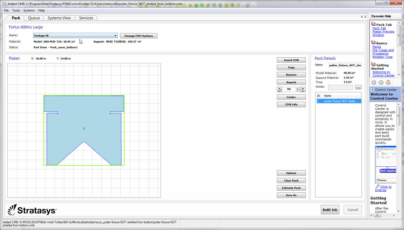Click the Estimate Pack button
Viewport: 404px width, 230px height.
[x=291, y=188]
